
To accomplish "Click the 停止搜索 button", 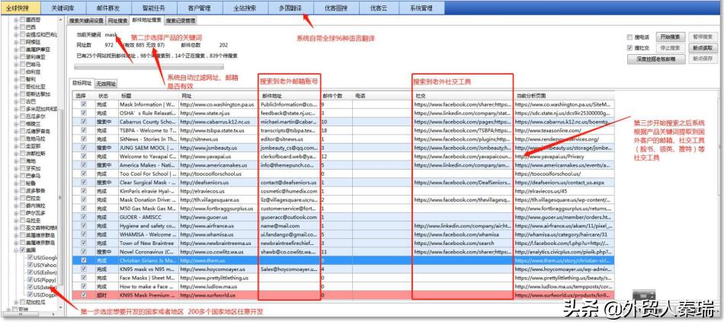I will pos(670,47).
